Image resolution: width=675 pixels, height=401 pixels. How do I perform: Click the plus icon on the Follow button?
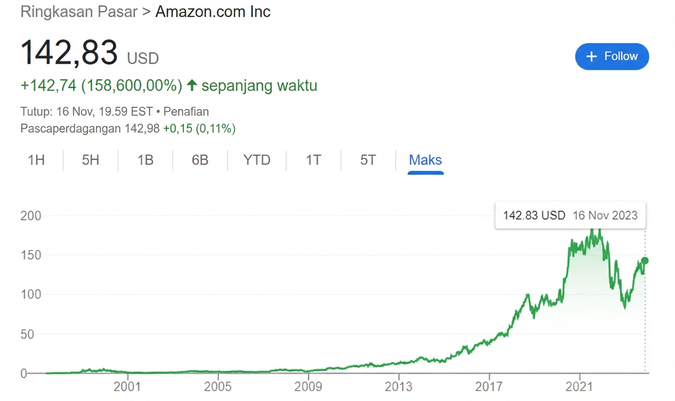(x=592, y=57)
